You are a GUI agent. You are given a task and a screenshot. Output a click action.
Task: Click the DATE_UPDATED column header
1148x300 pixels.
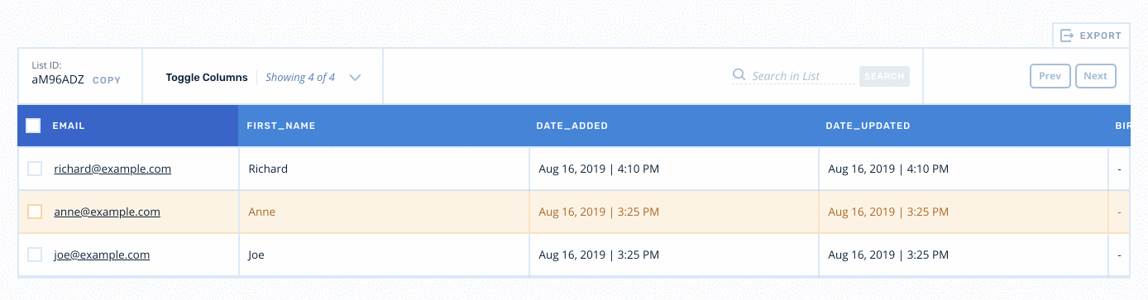[868, 126]
